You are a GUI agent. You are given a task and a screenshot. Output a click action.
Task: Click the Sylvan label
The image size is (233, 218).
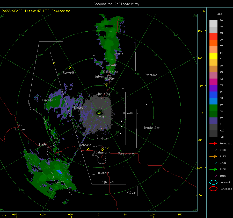coord(99,76)
